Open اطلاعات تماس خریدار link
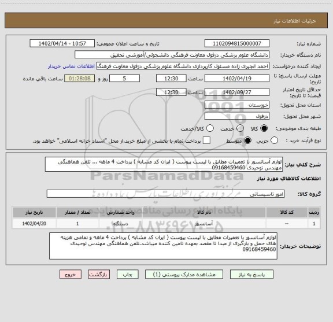333x322 pixels. tap(71, 66)
